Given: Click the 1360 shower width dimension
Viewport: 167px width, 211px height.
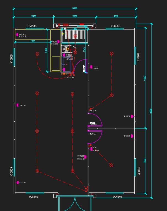Looking at the screenshot, I should (75, 29).
